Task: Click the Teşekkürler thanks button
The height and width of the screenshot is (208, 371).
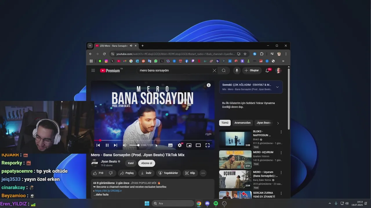Action: (169, 173)
